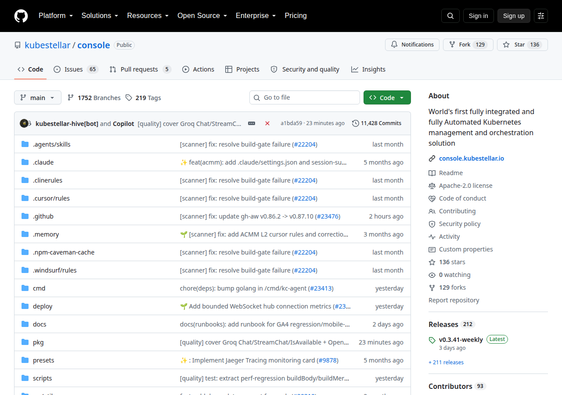Open the search magnifier icon
562x395 pixels.
pyautogui.click(x=450, y=16)
